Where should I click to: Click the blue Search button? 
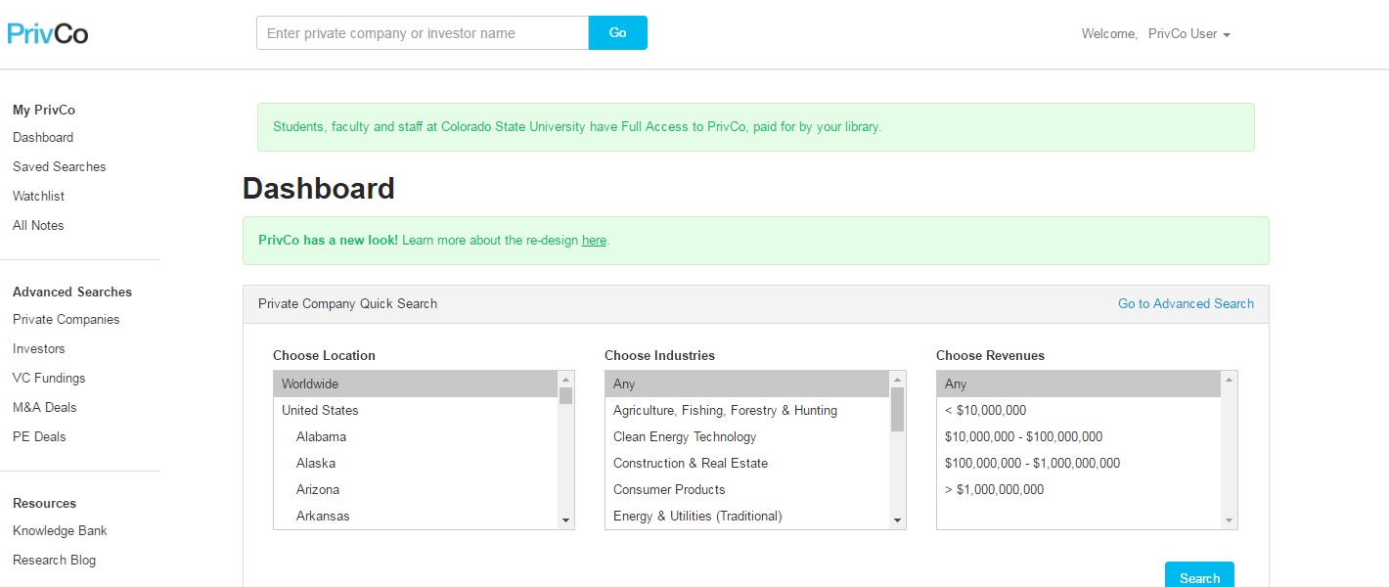tap(1199, 575)
